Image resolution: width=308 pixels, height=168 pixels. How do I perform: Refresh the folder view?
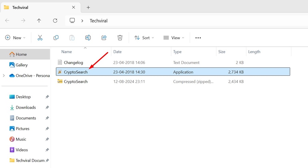click(x=55, y=20)
